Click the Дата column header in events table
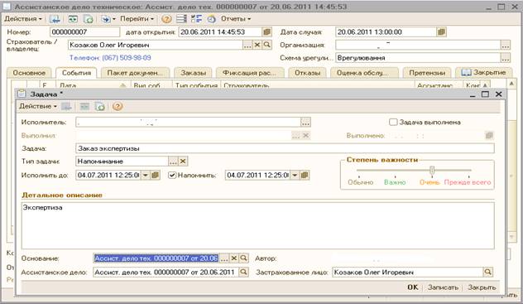The width and height of the screenshot is (523, 304). (93, 85)
